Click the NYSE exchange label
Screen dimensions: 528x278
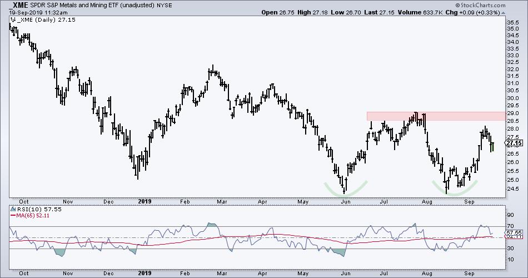pos(165,6)
